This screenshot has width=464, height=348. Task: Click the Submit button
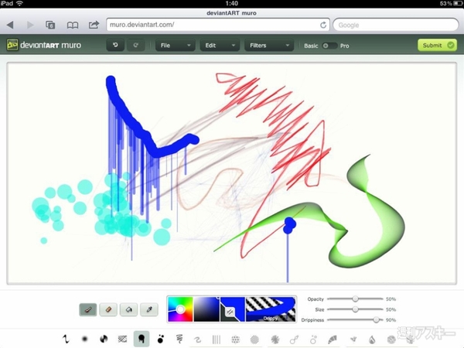click(437, 46)
